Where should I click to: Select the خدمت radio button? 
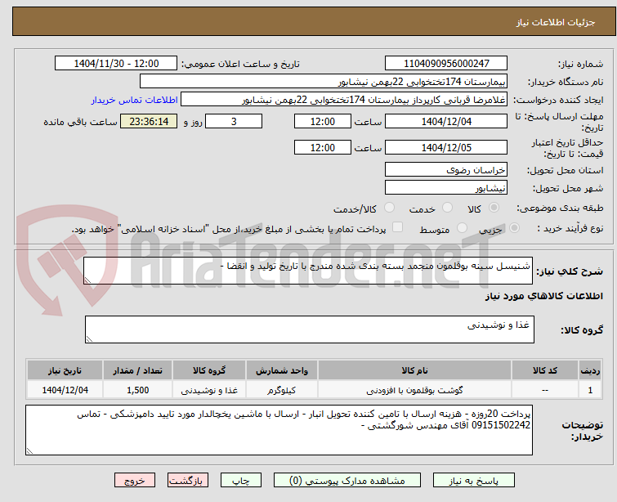tap(447, 208)
